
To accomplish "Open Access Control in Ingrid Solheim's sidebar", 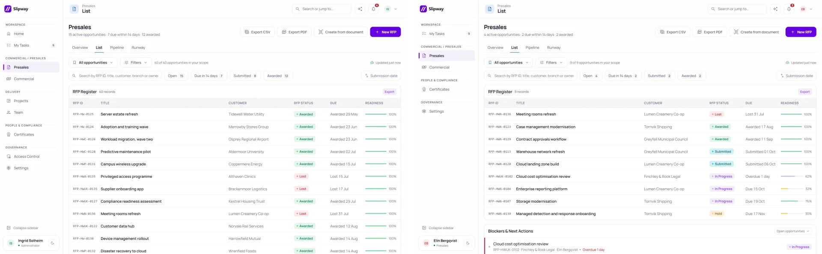I will [31, 157].
